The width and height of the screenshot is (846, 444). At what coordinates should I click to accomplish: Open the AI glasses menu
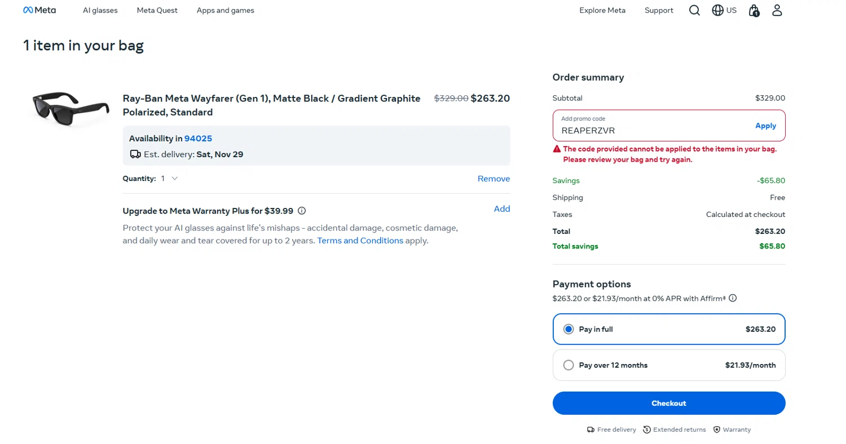pyautogui.click(x=100, y=10)
